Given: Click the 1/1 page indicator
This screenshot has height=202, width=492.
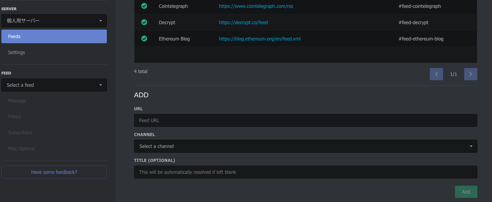Looking at the screenshot, I should point(454,74).
